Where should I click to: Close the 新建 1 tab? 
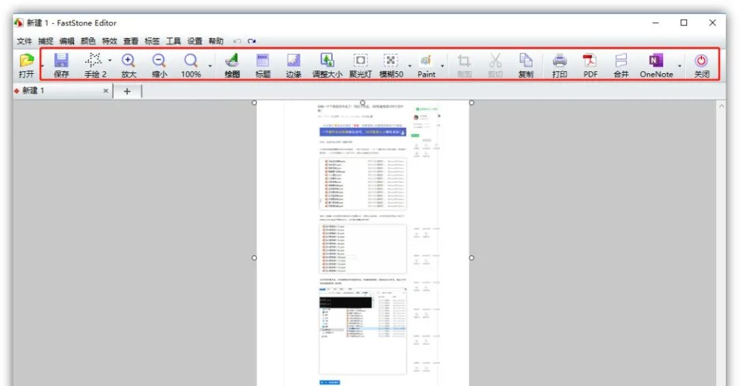click(x=105, y=90)
